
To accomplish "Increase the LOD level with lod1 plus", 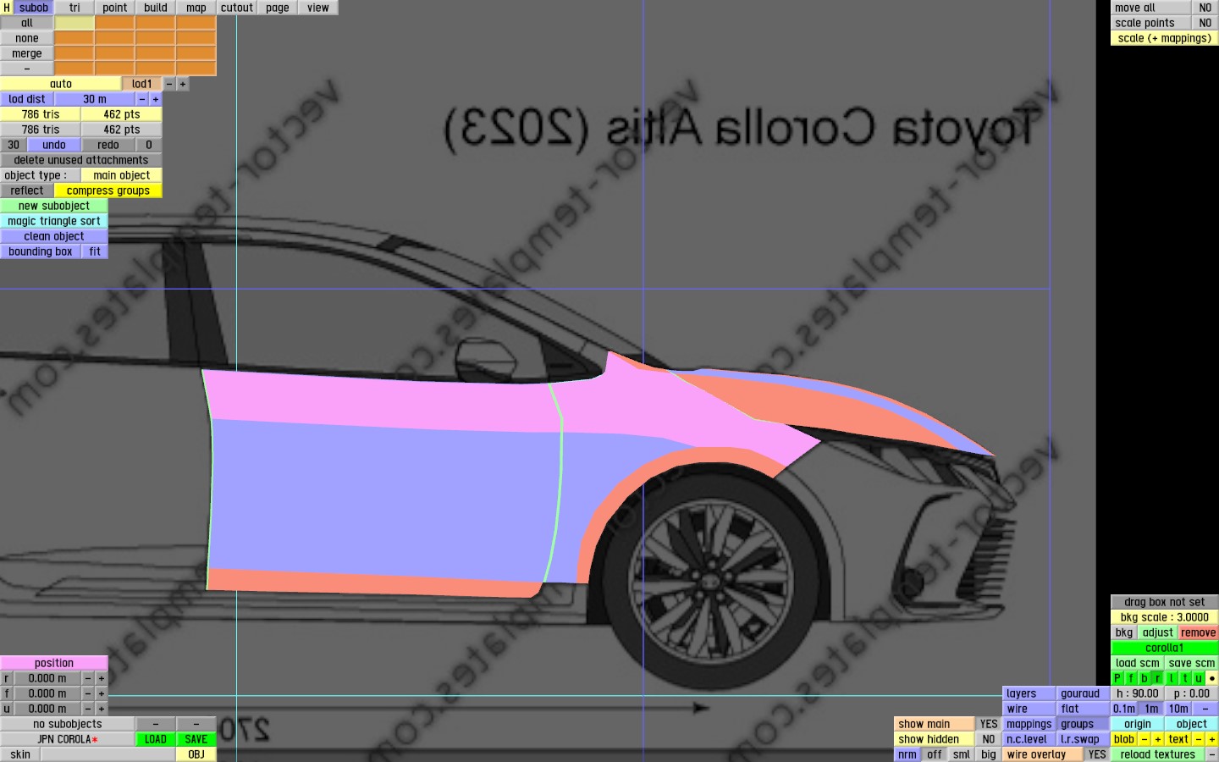I will pos(183,84).
